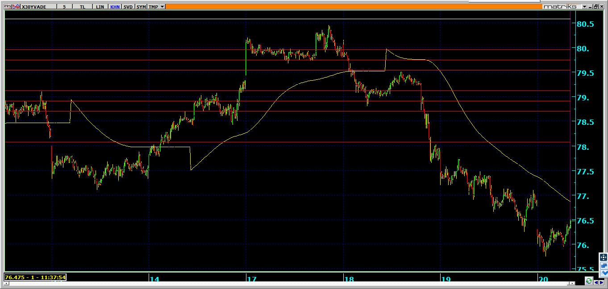Click the blue right arrow navigation button
The width and height of the screenshot is (608, 289).
[x=601, y=282]
